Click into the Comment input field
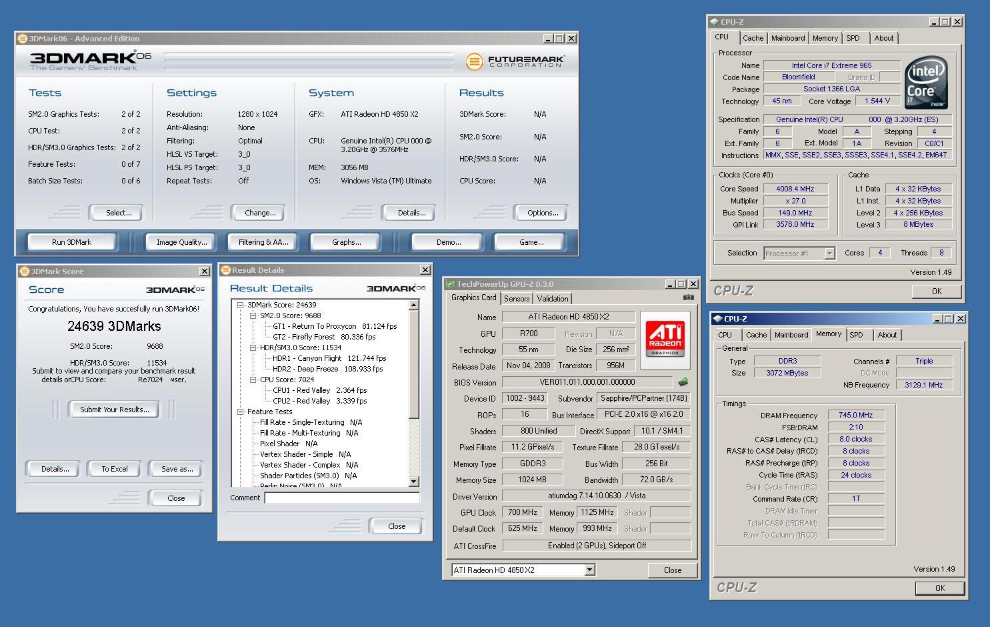This screenshot has height=627, width=990. (342, 498)
